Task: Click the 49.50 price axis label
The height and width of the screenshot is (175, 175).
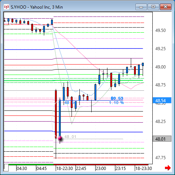Action: tap(160, 30)
